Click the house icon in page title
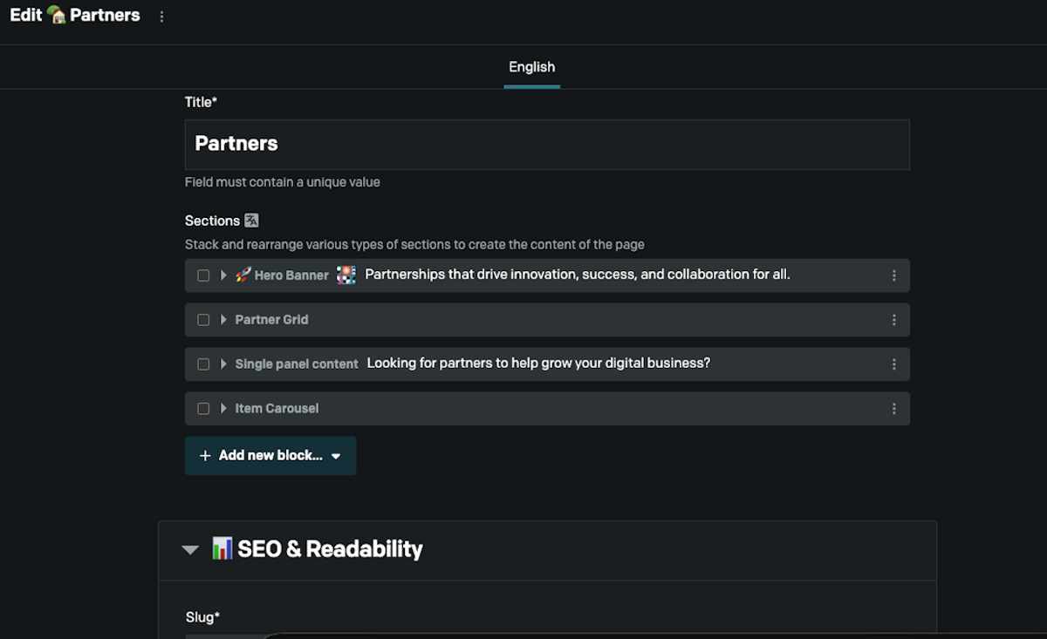1047x639 pixels. pos(57,15)
